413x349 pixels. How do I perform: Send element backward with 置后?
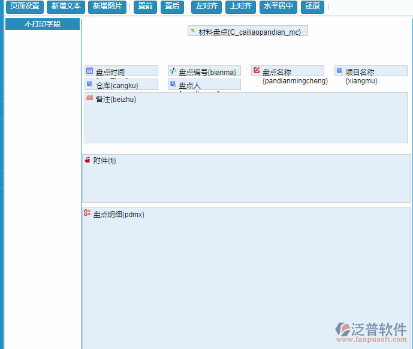(172, 7)
